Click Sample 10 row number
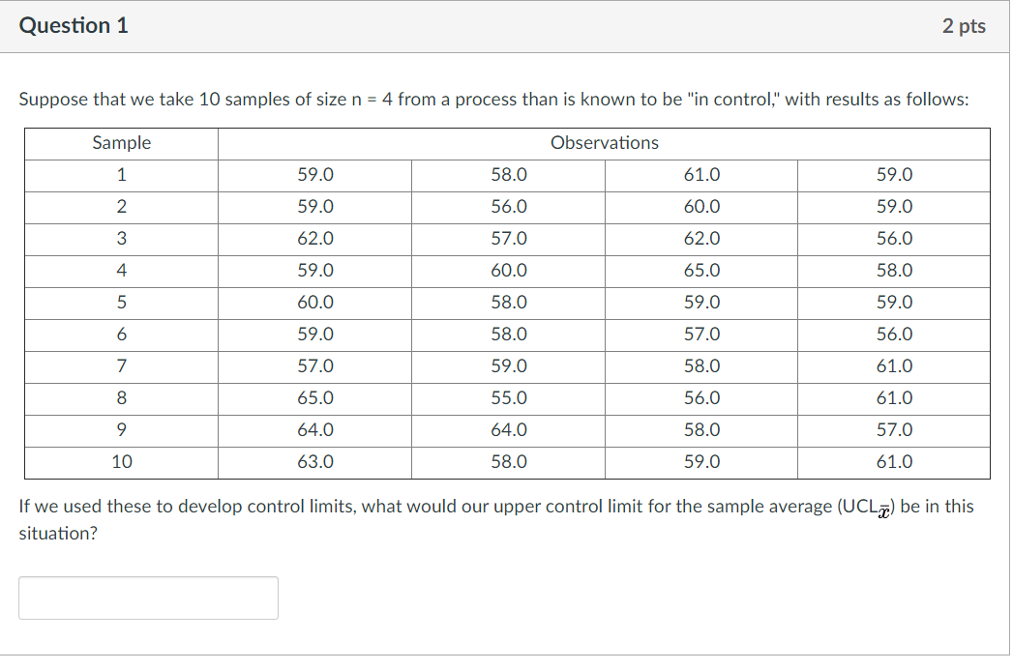Image resolution: width=1013 pixels, height=670 pixels. [x=121, y=461]
